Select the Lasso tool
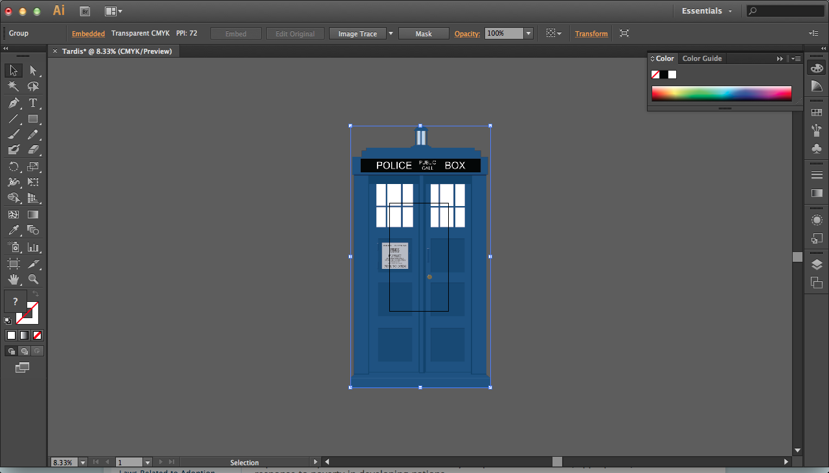Viewport: 829px width, 473px height. (x=33, y=86)
